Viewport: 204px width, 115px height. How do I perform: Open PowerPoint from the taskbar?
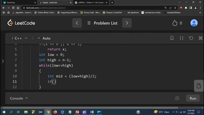coord(77,112)
